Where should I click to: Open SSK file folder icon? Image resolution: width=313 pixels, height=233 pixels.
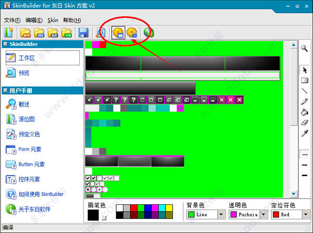click(x=39, y=32)
